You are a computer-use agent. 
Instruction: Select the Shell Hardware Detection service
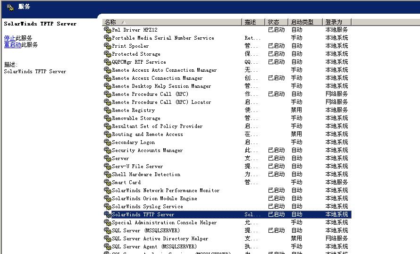(146, 175)
